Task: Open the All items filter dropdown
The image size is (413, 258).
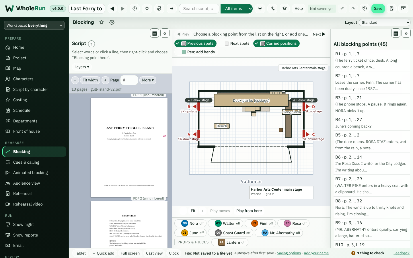Action: (237, 9)
